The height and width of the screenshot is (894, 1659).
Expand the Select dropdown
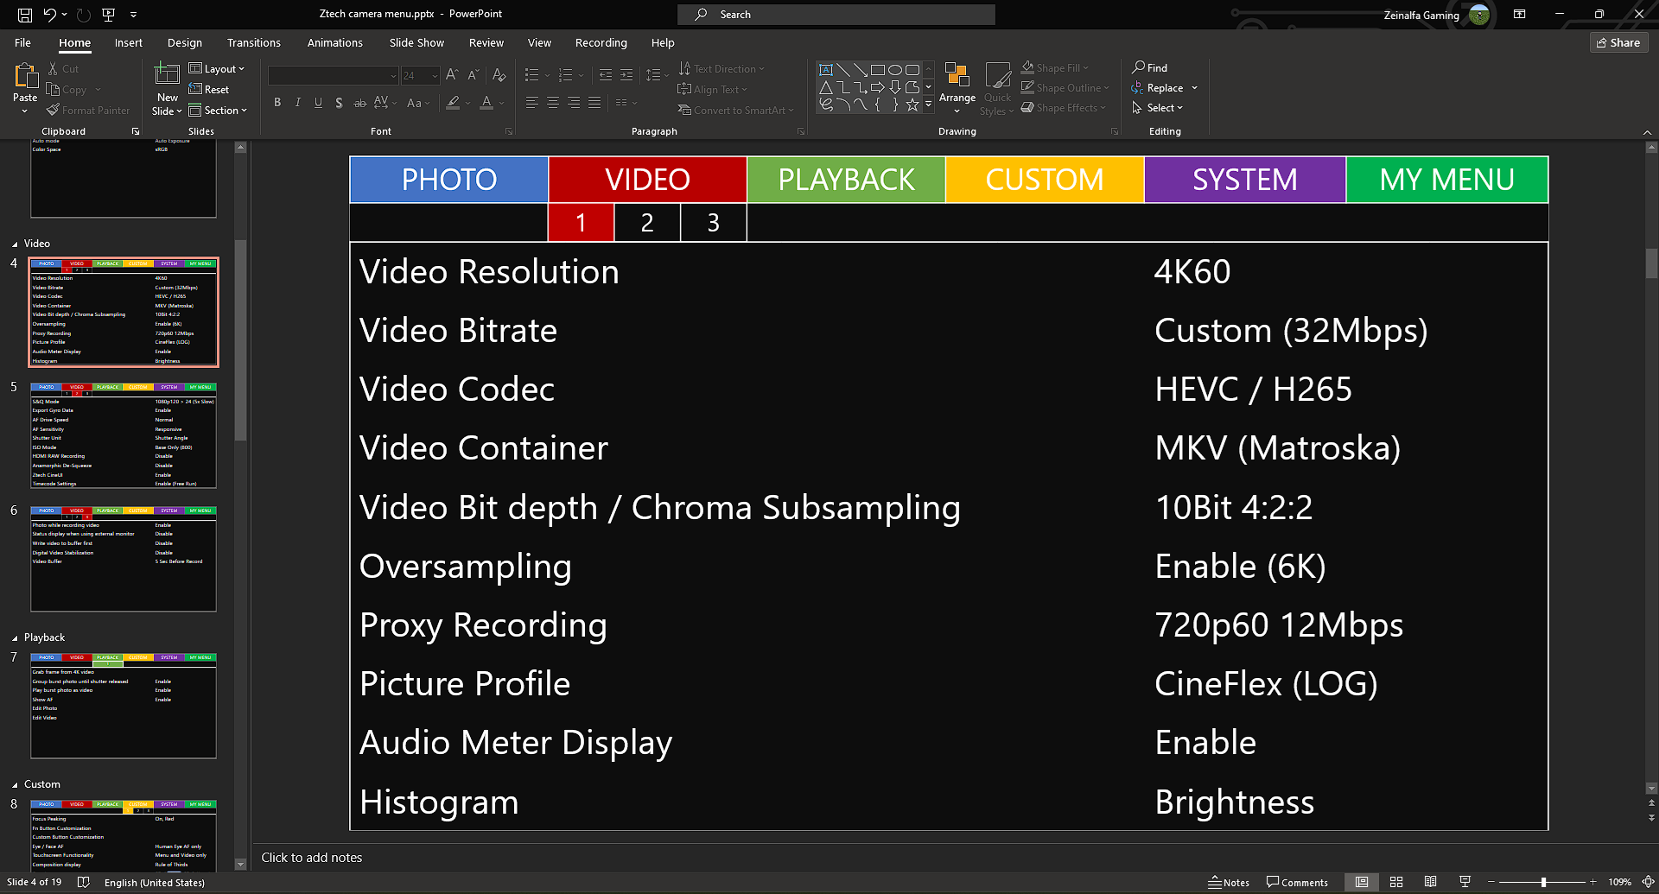click(1157, 108)
